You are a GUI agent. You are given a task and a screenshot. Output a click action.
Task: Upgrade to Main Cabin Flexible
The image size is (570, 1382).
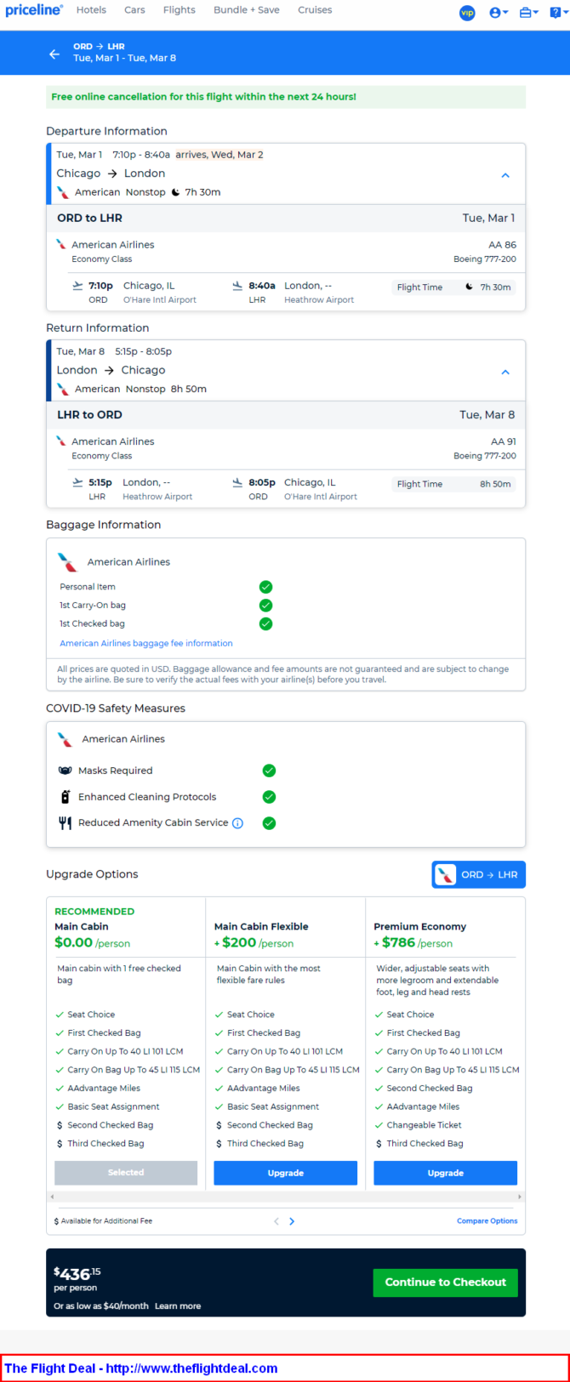point(286,1173)
